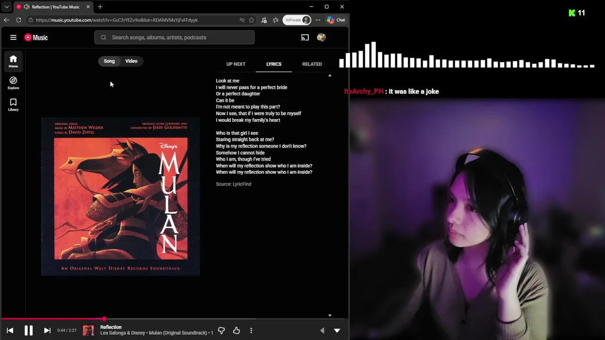Click the lyric line "Look at me"
Screen dimensions: 605x340
coord(227,81)
